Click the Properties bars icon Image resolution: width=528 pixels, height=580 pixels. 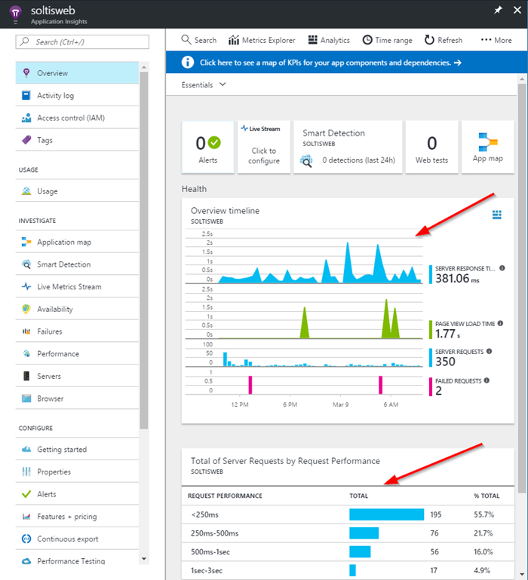26,472
